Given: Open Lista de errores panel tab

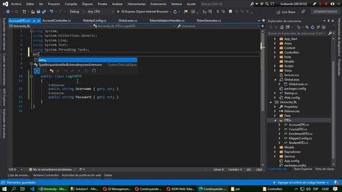Looking at the screenshot, I should click(19, 175).
